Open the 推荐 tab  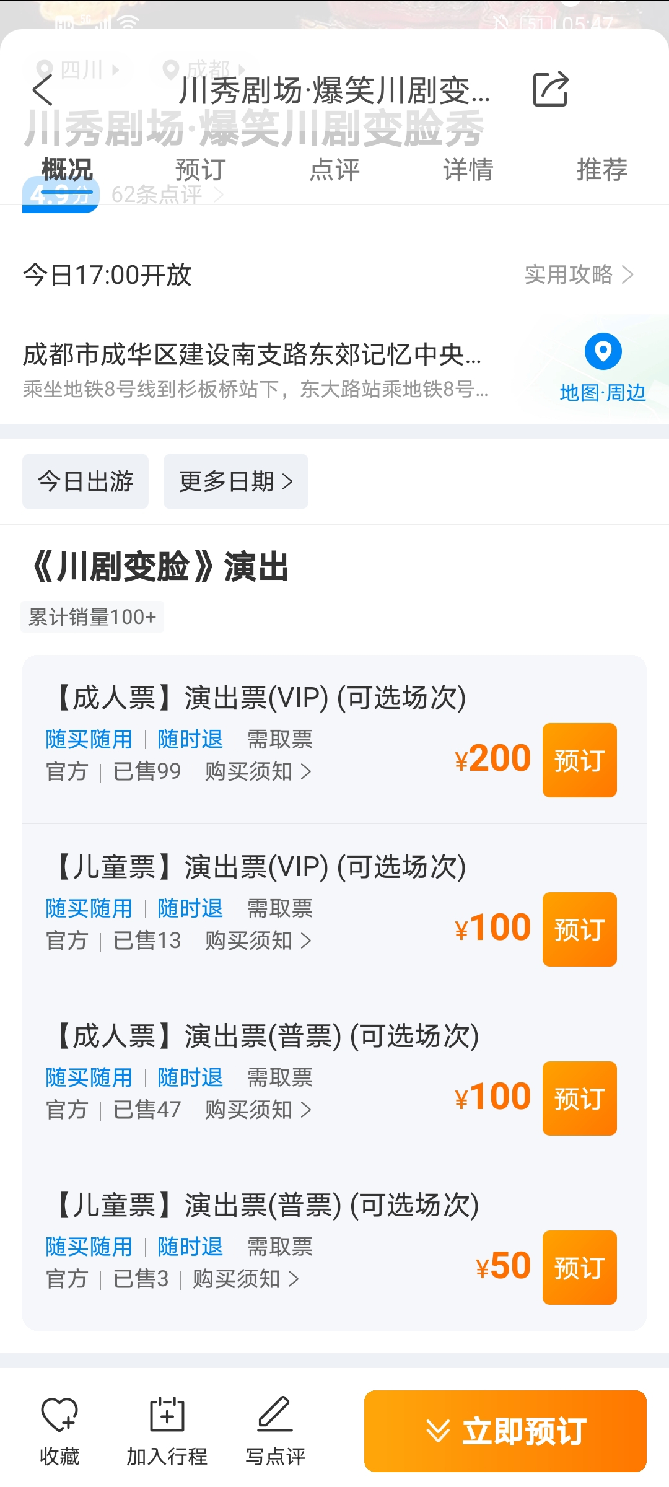(x=601, y=170)
